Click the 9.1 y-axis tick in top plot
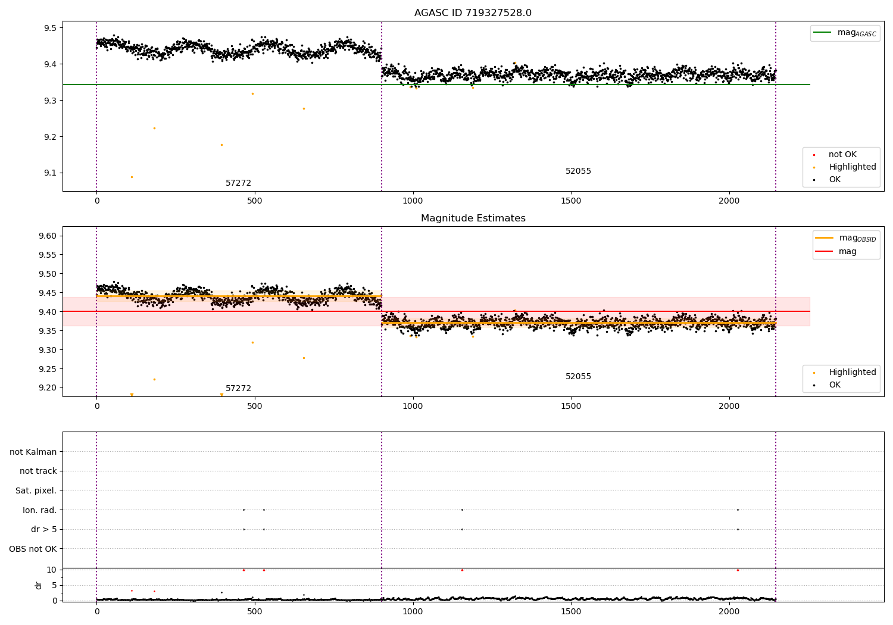This screenshot has height=625, width=893. click(50, 173)
